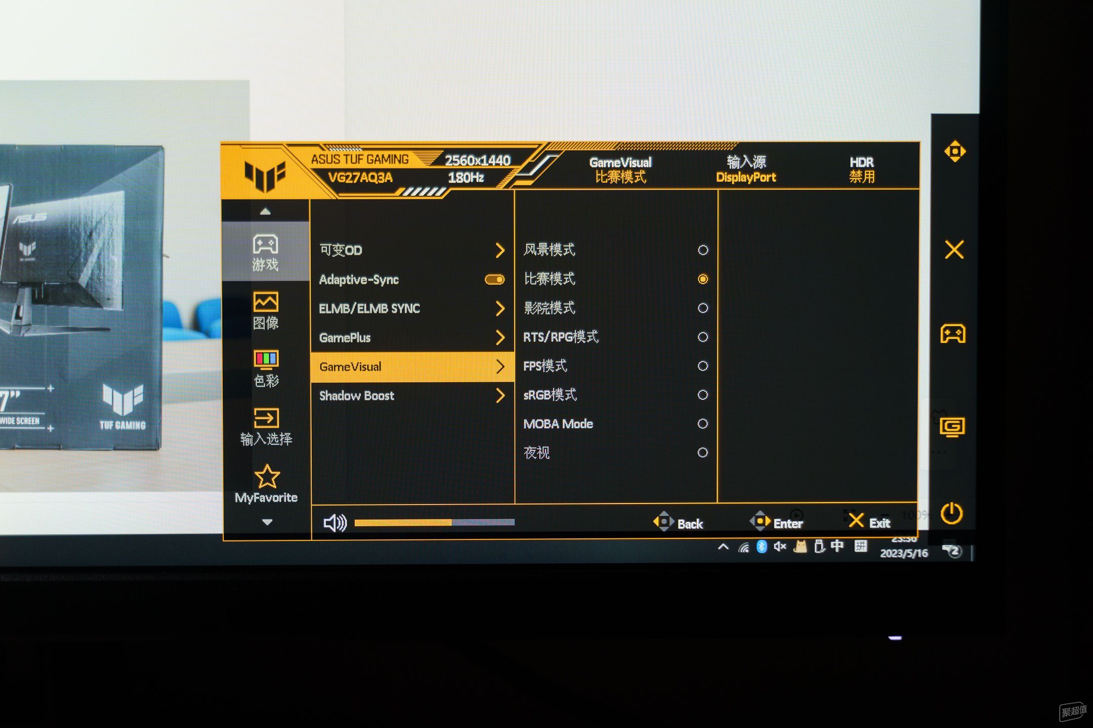Click the Bluetooth tray icon

pyautogui.click(x=762, y=547)
